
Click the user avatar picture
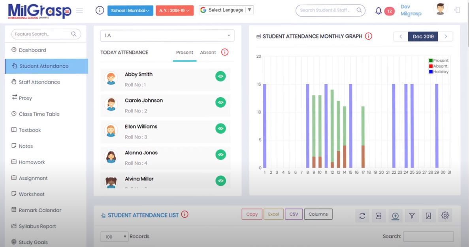[440, 9]
